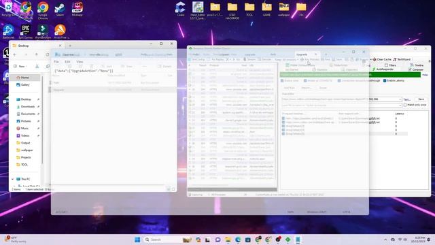This screenshot has height=245, width=435.
Task: Expand the This PC tree node
Action: pos(13,179)
